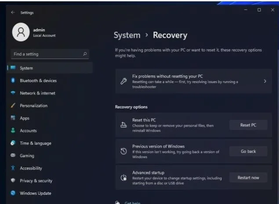Image resolution: width=279 pixels, height=204 pixels.
Task: Click inside Find a setting box
Action: [50, 54]
